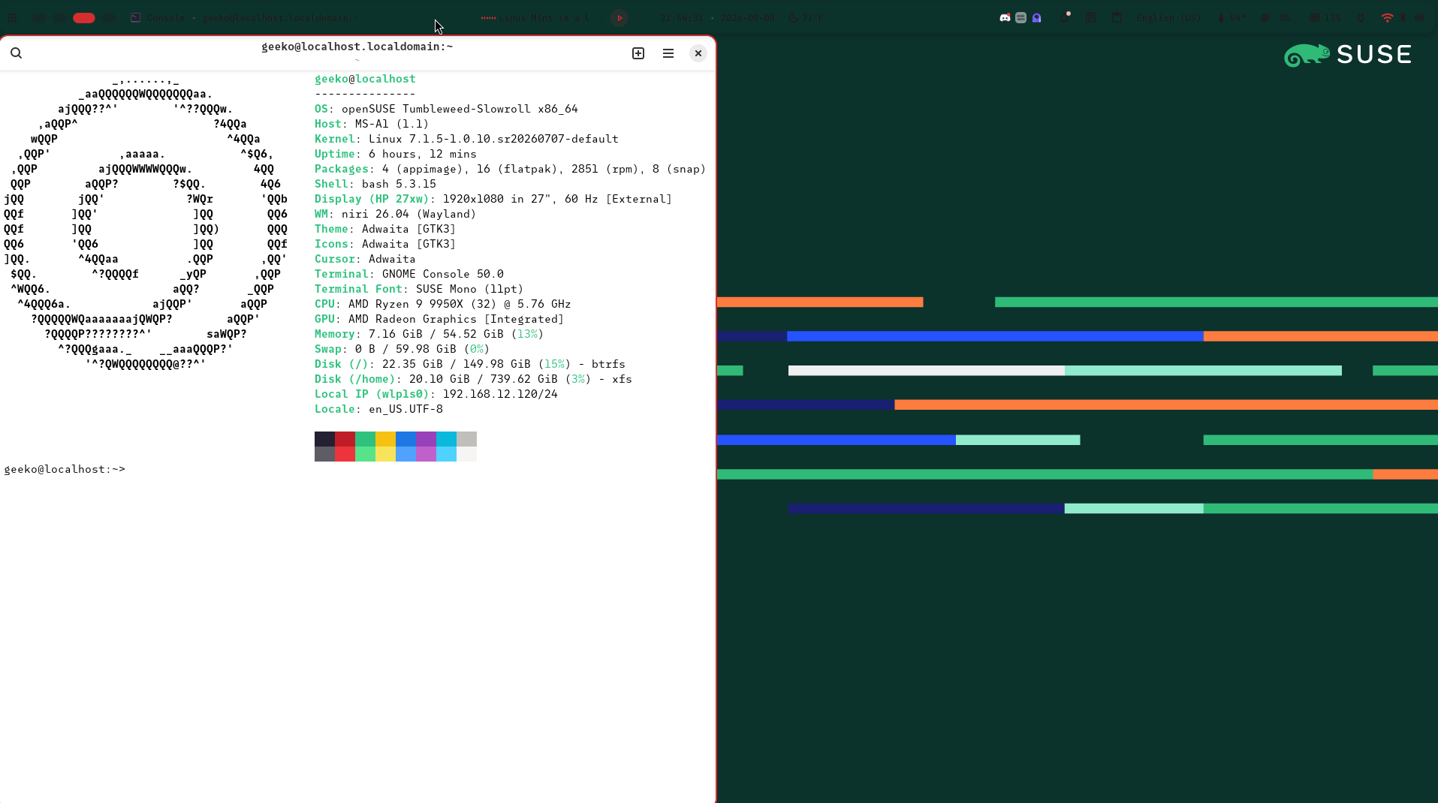Click the 'Linux Mint is a l' media title
Image resolution: width=1438 pixels, height=803 pixels.
545,18
